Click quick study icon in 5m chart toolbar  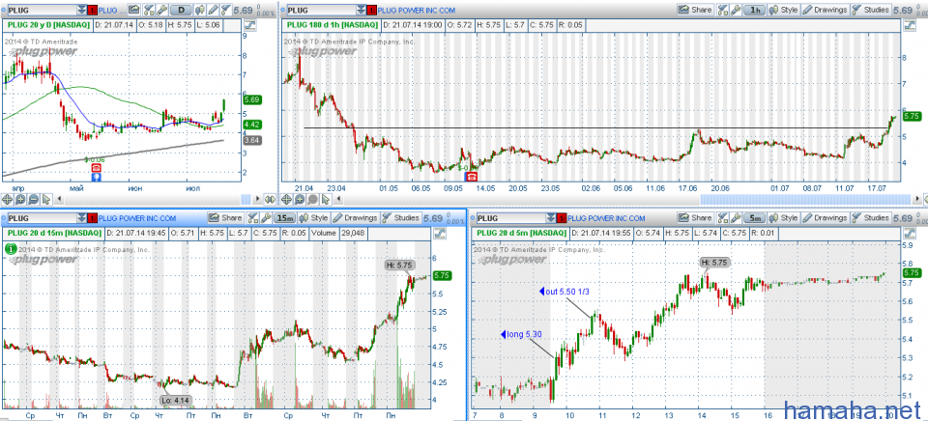click(723, 218)
